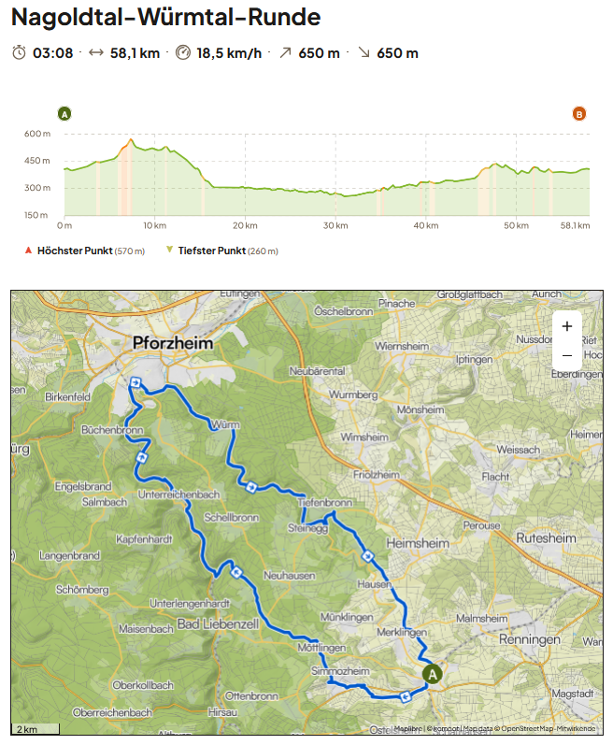The image size is (613, 745).
Task: Click the Pforzheim city label on map
Action: pyautogui.click(x=173, y=343)
